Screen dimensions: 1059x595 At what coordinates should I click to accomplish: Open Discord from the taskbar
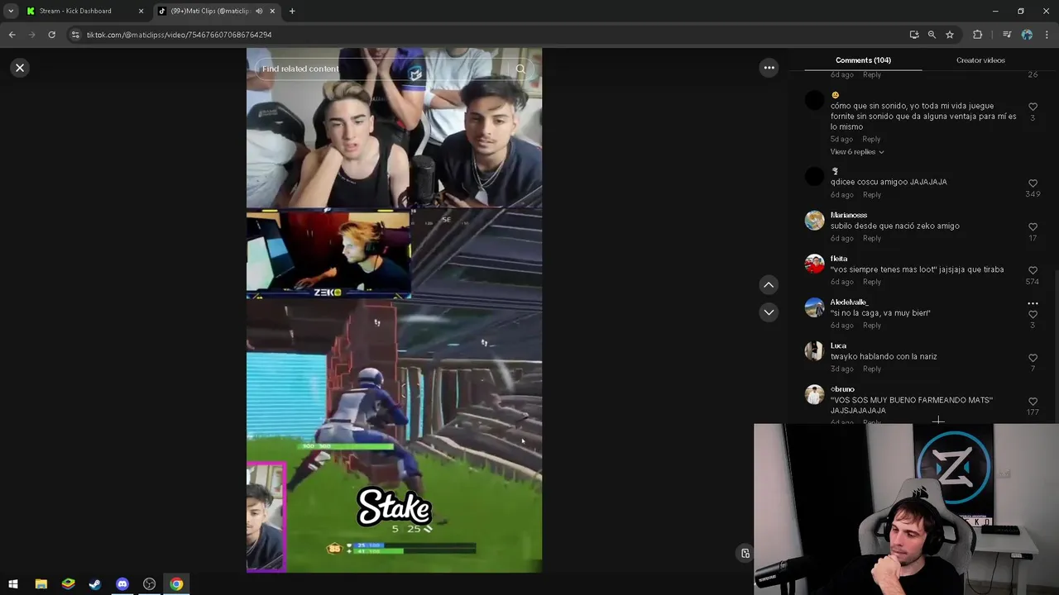[x=122, y=584]
